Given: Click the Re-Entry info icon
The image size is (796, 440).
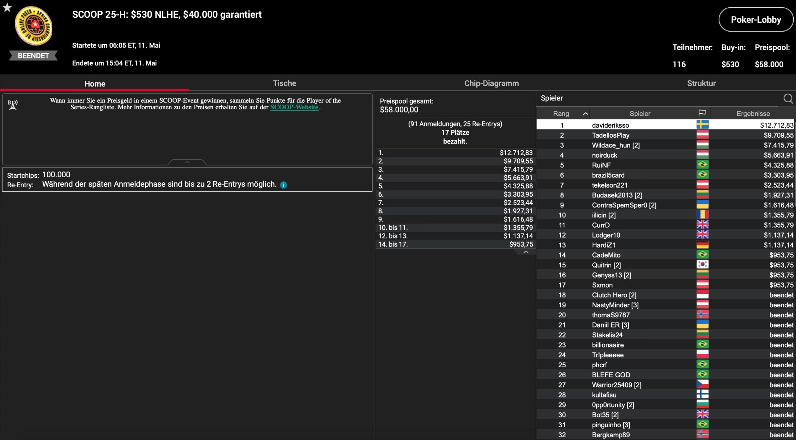Looking at the screenshot, I should (284, 185).
